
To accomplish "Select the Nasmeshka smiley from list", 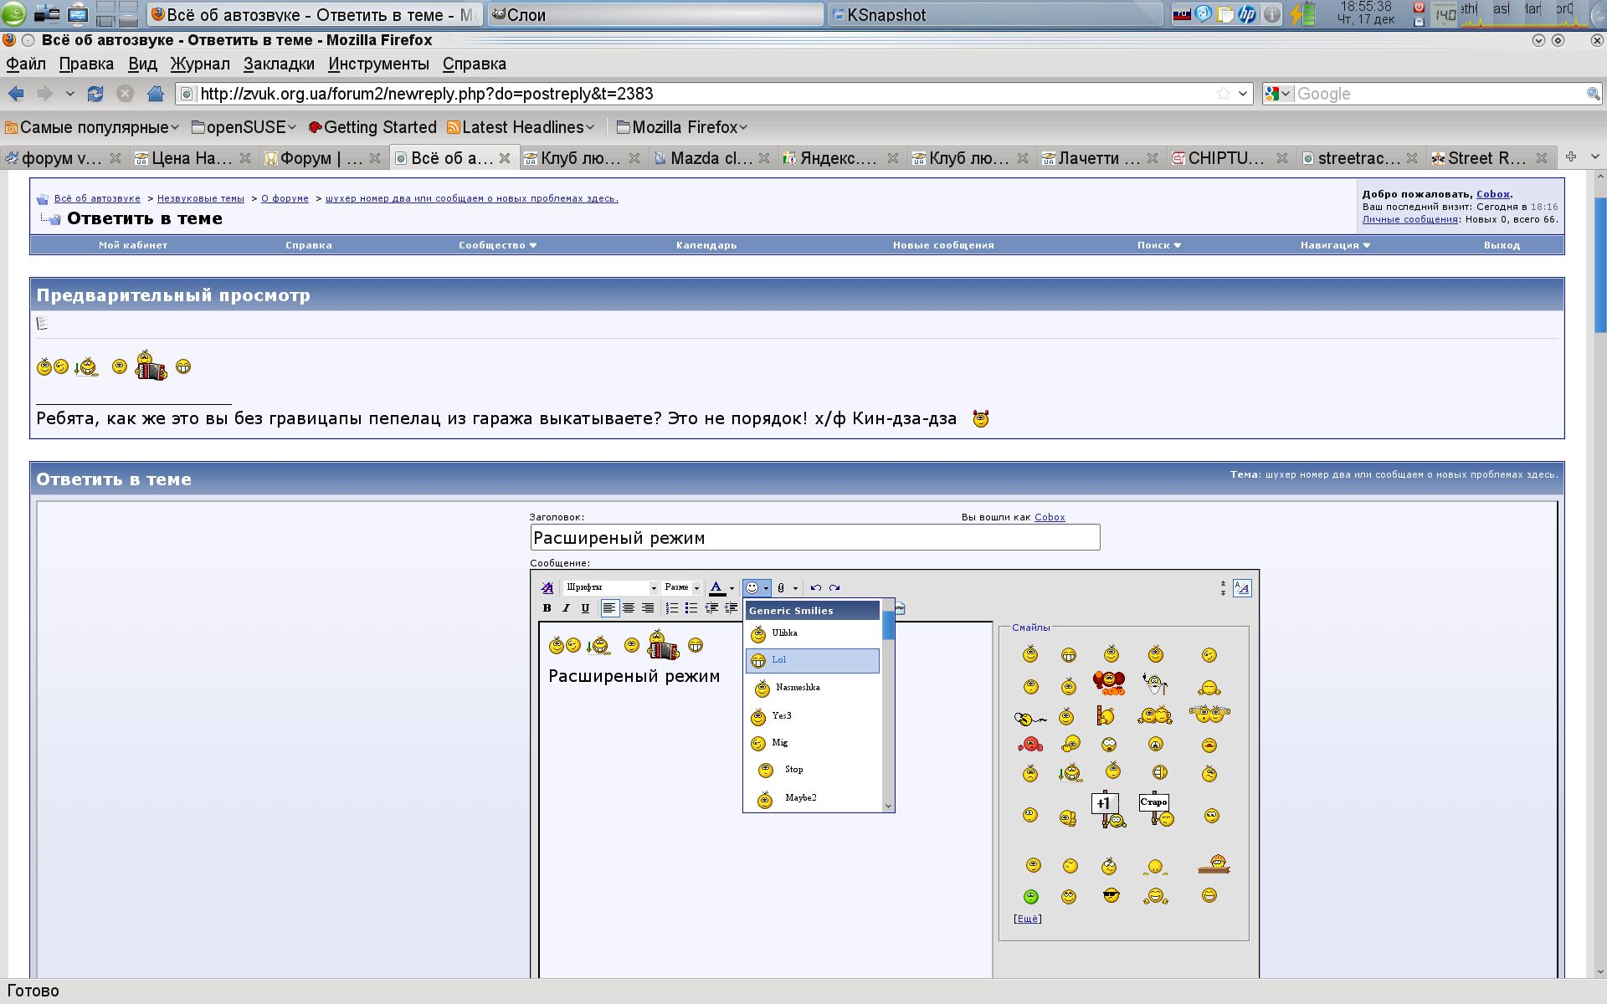I will click(797, 688).
